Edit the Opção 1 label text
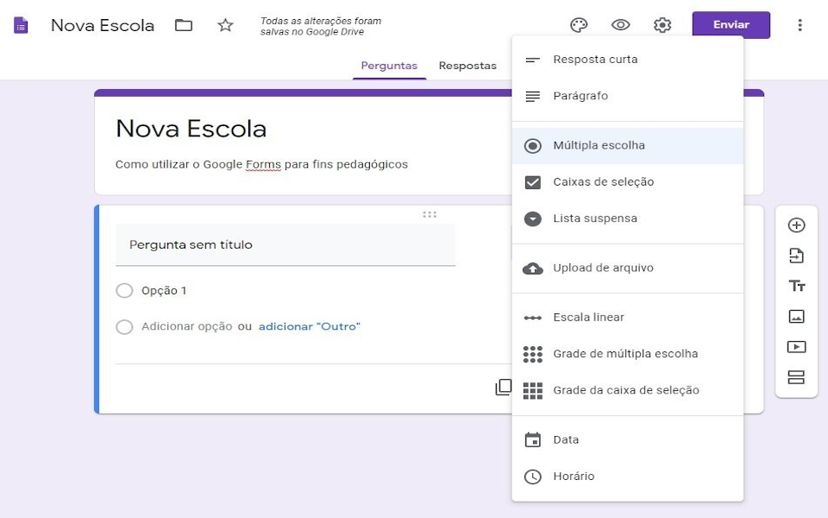Image resolution: width=828 pixels, height=518 pixels. pos(164,290)
